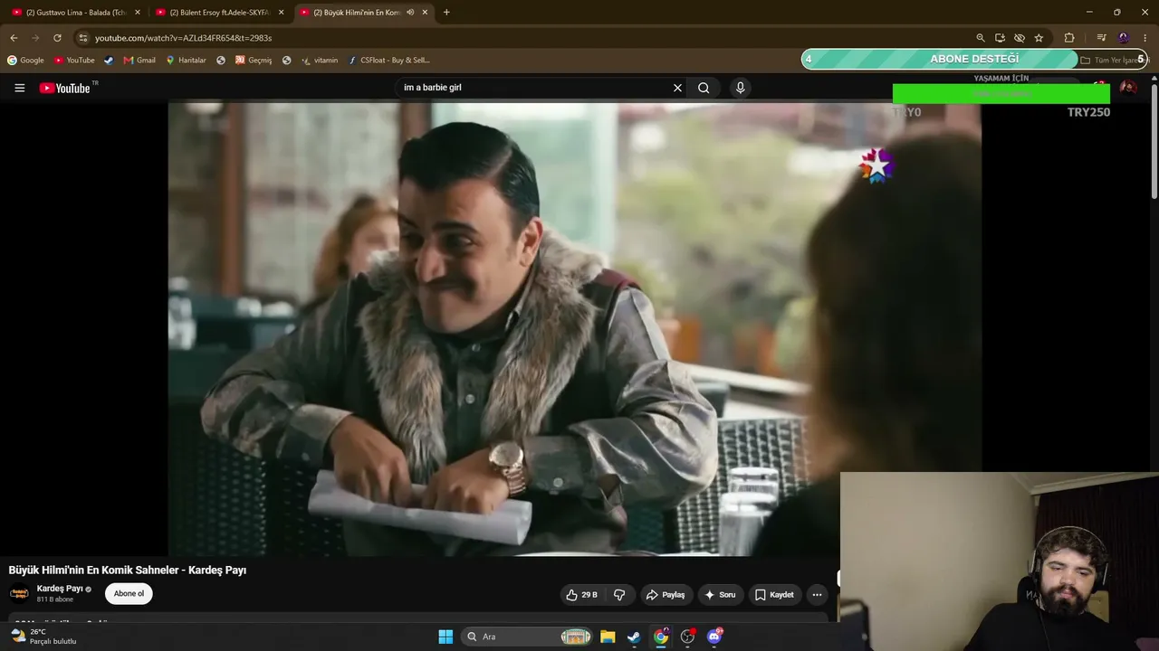
Task: Reload the YouTube page
Action: [57, 38]
